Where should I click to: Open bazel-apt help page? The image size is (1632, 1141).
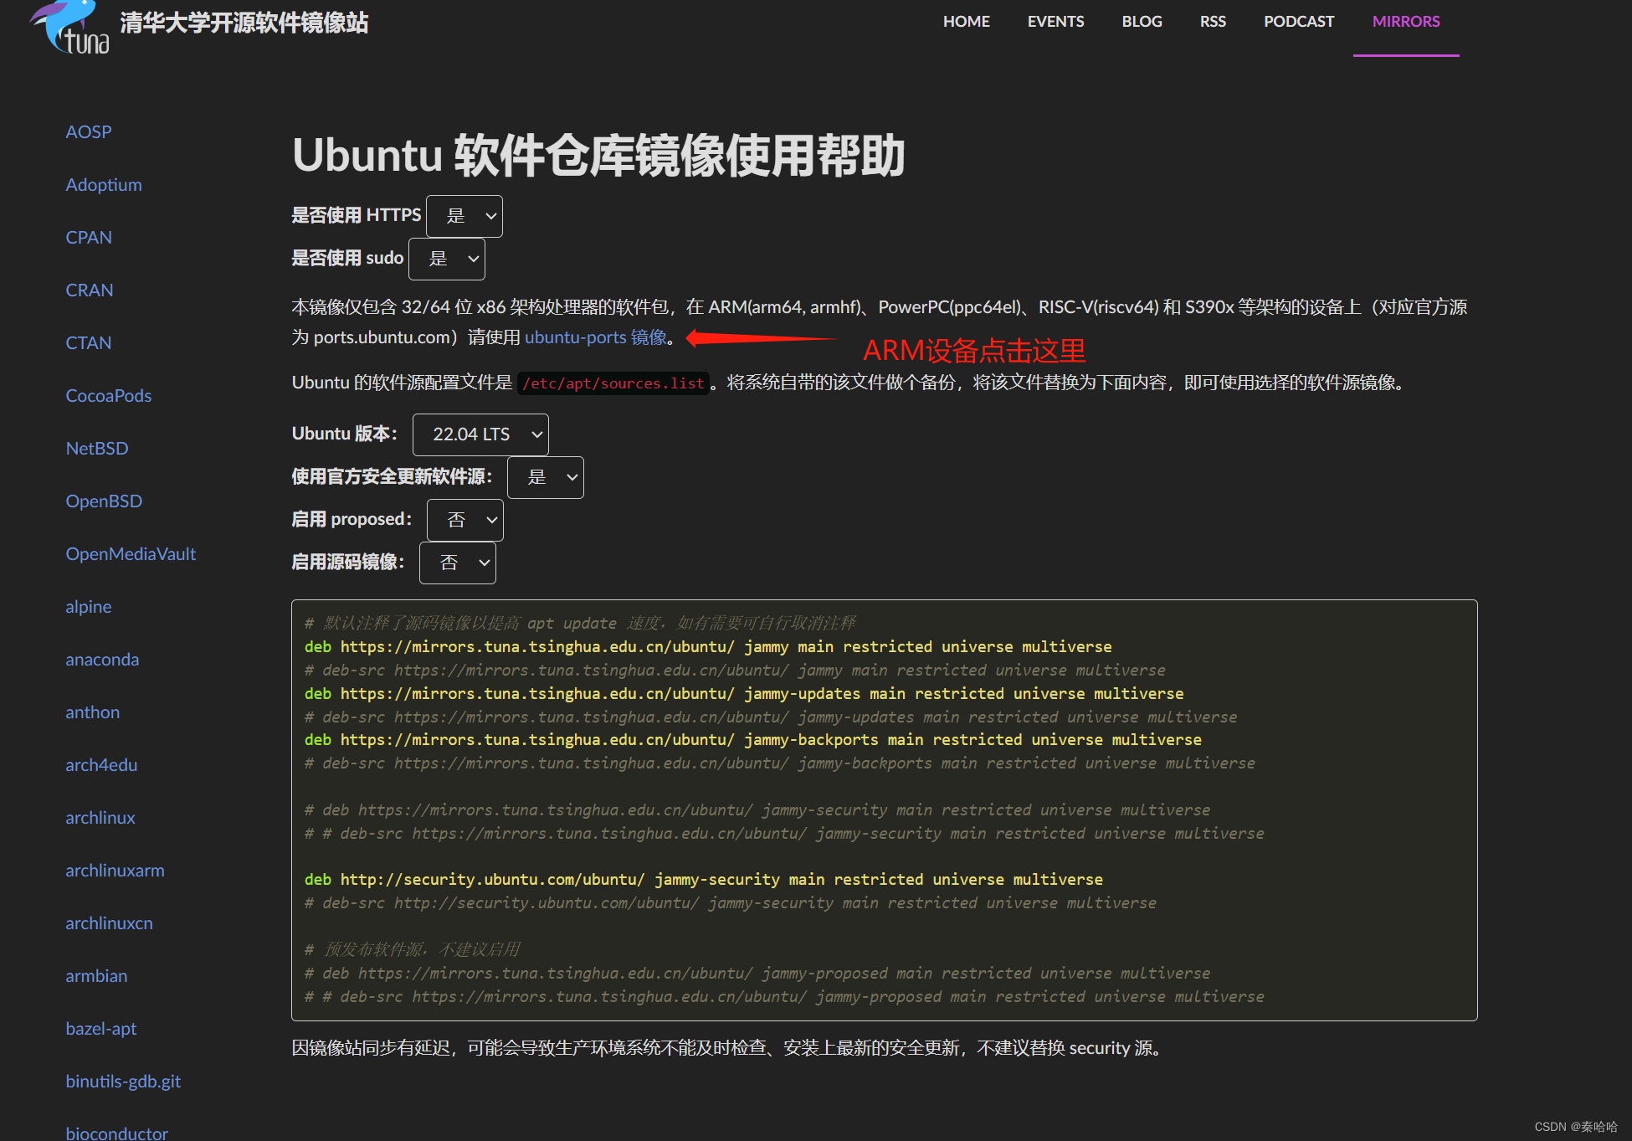point(101,1029)
